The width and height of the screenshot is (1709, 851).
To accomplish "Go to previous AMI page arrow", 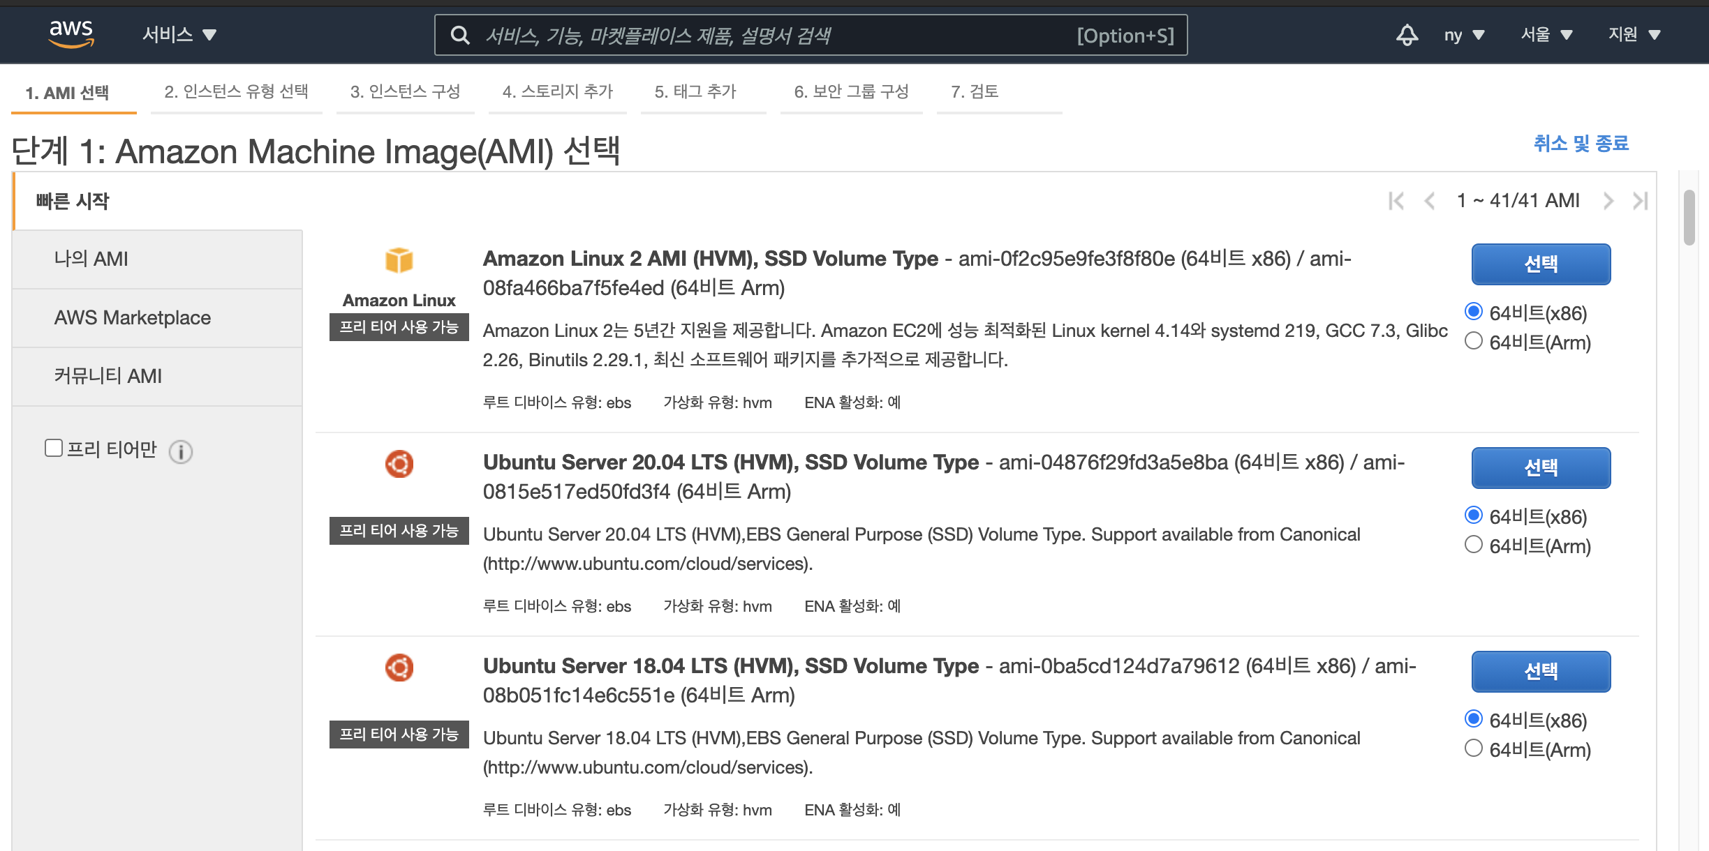I will pos(1430,201).
